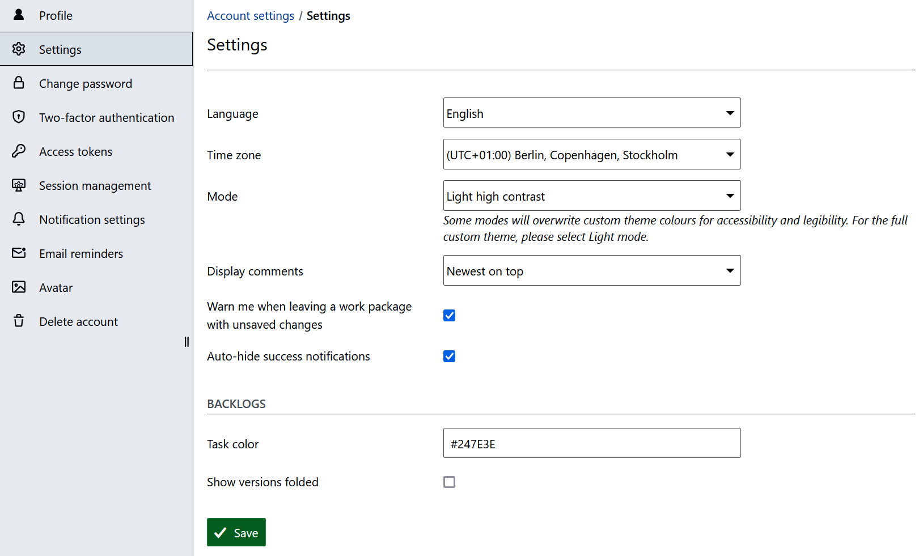Click the Access tokens key icon
The width and height of the screenshot is (919, 556).
pyautogui.click(x=19, y=151)
